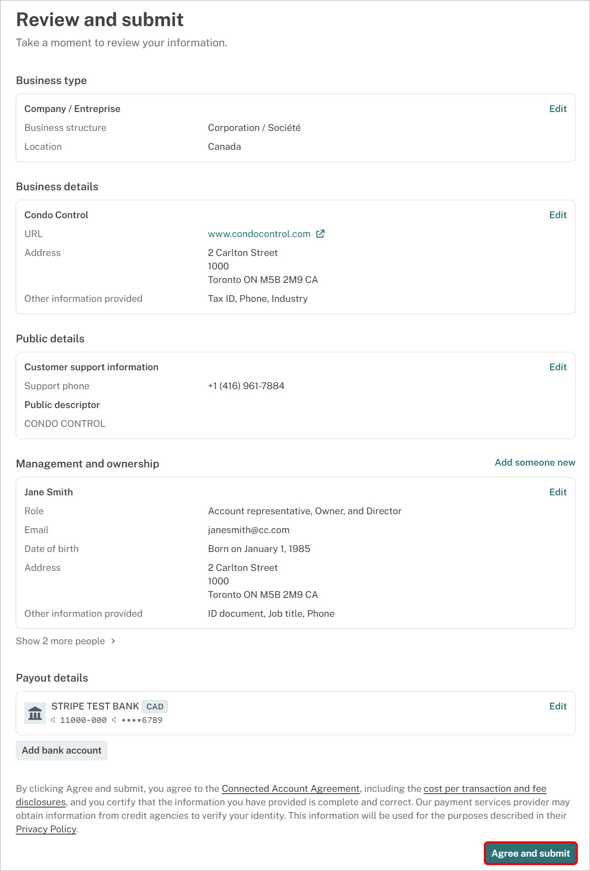590x871 pixels.
Task: Click the Add bank account button
Action: click(62, 750)
